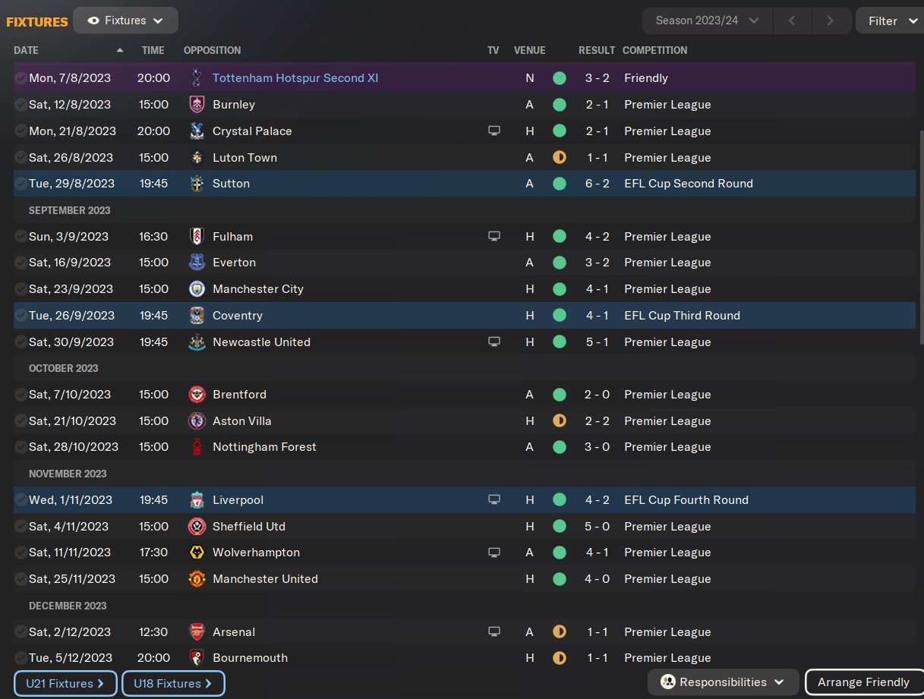
Task: Click the Manchester United club badge
Action: (x=197, y=579)
